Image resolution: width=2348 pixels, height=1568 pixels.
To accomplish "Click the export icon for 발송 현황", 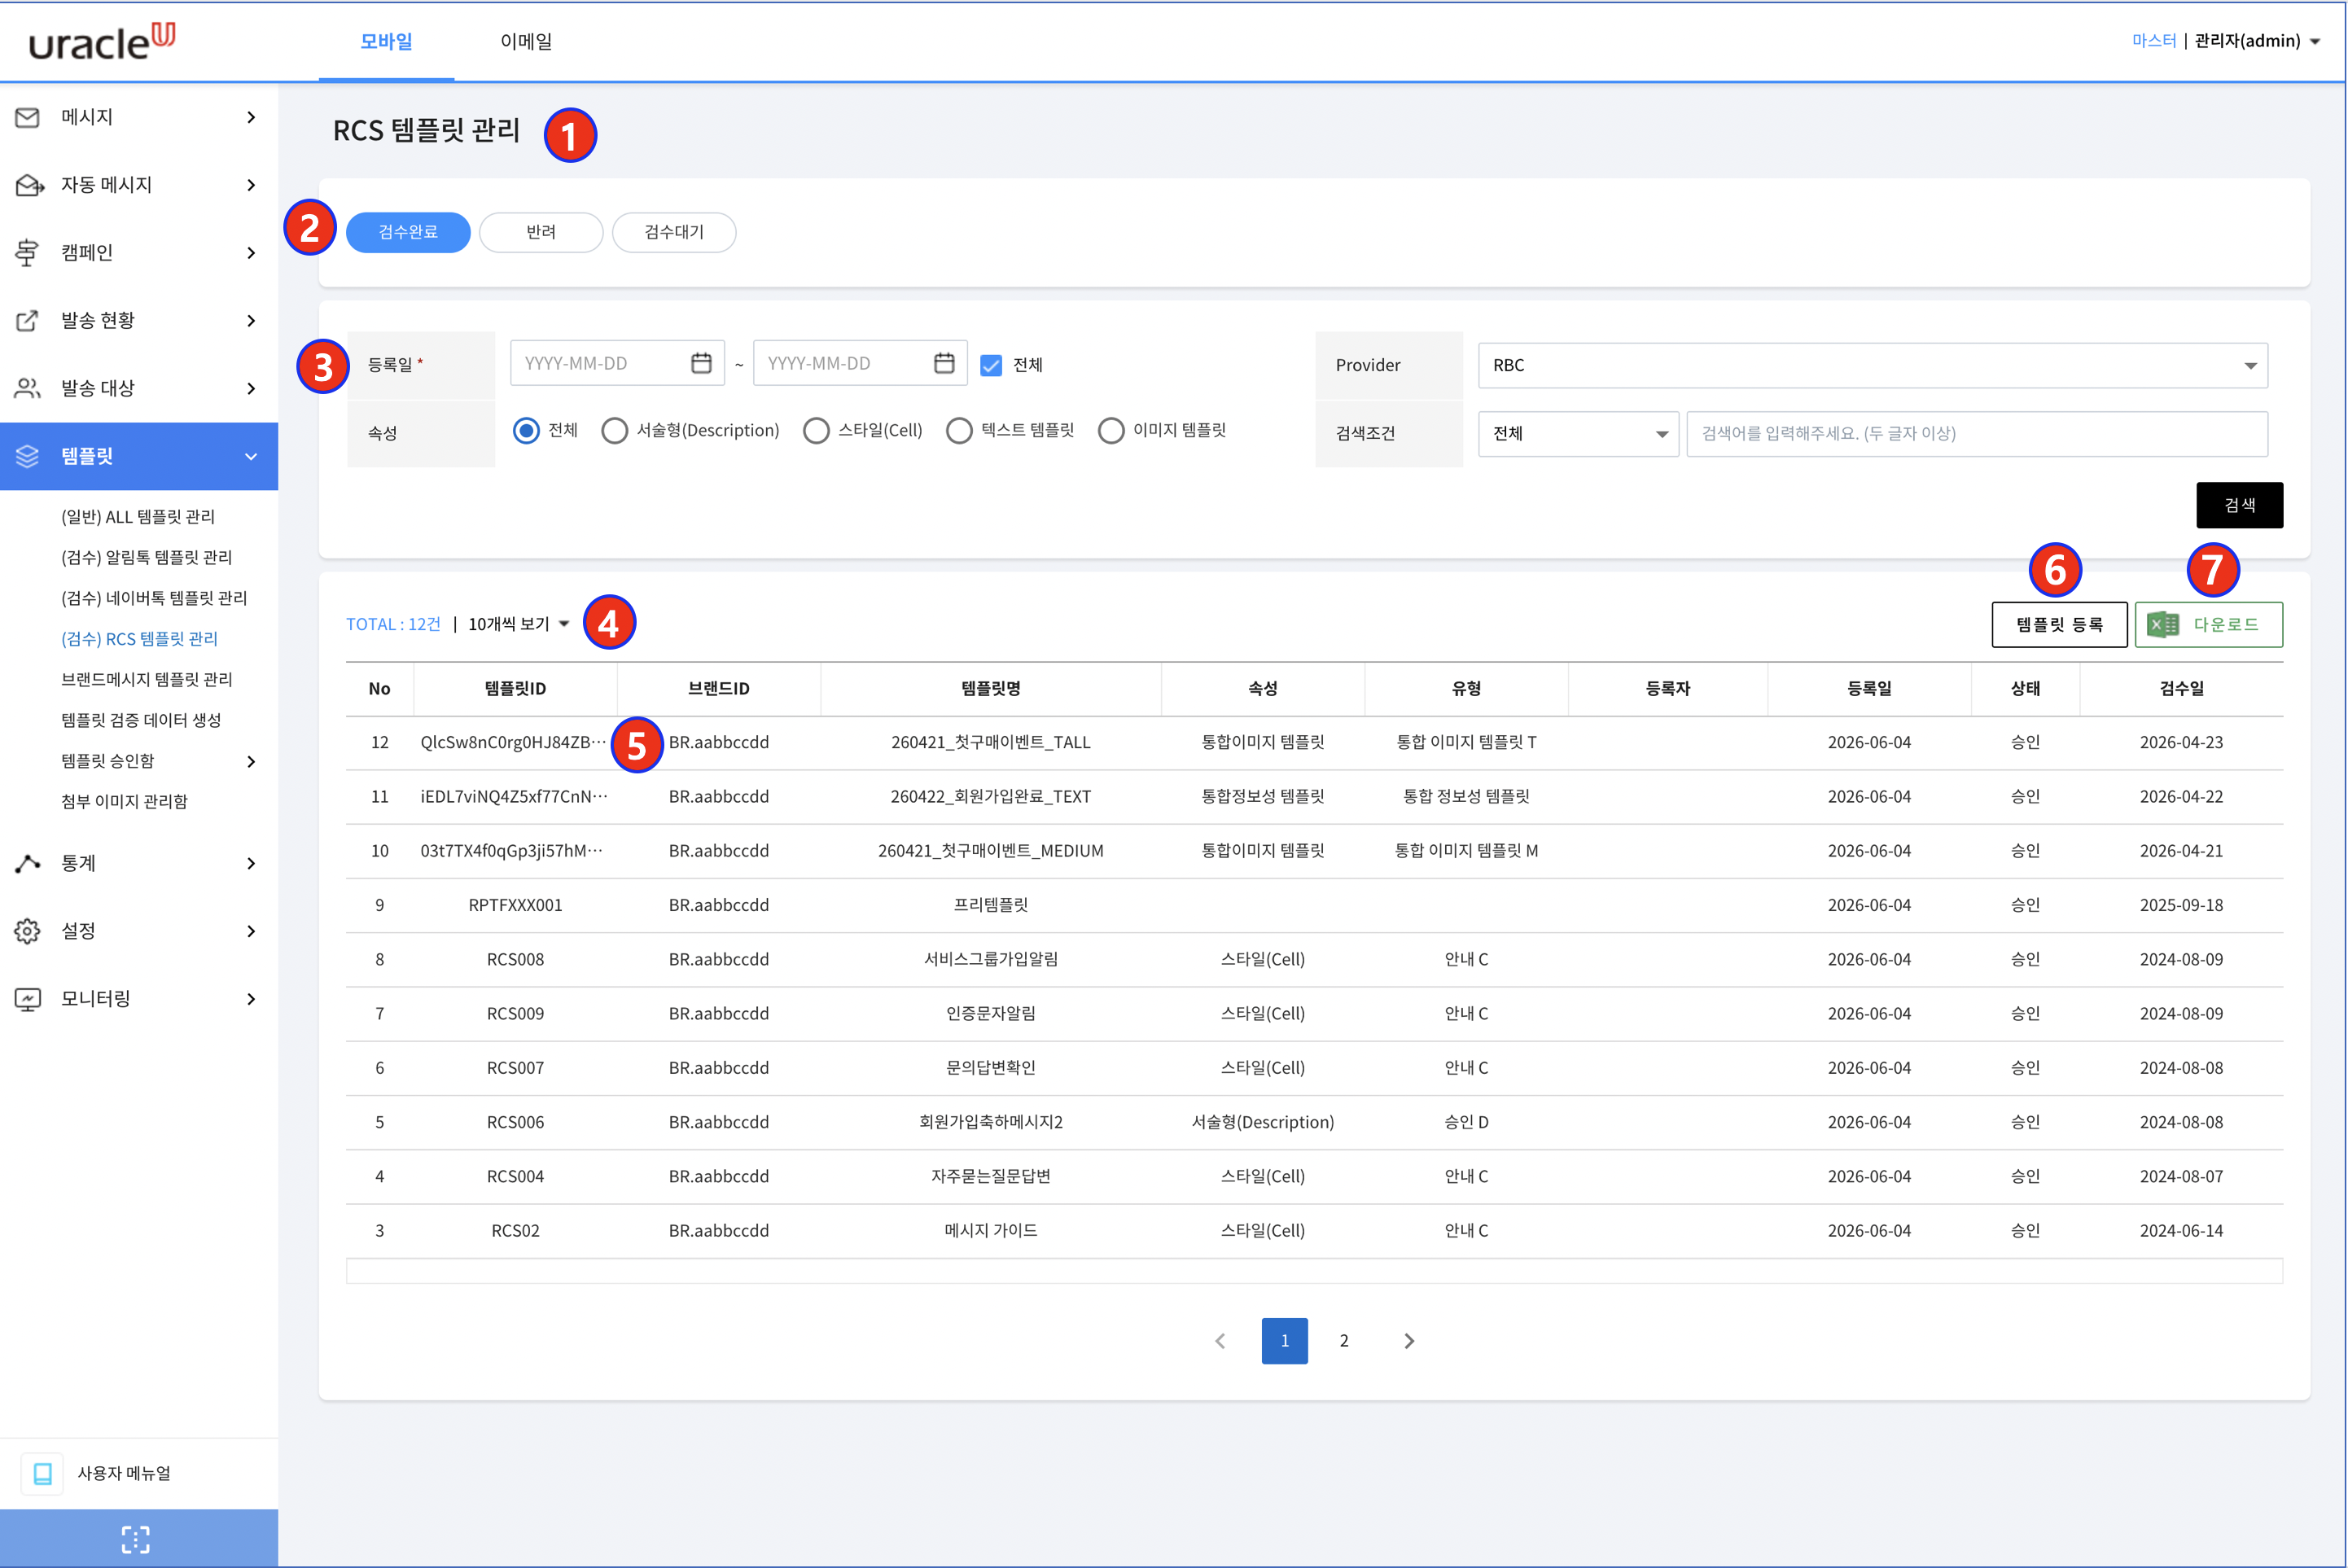I will (x=27, y=321).
